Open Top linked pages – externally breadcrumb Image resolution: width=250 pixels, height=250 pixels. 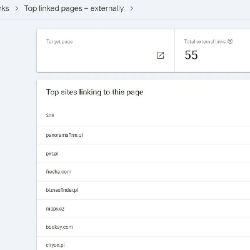74,8
